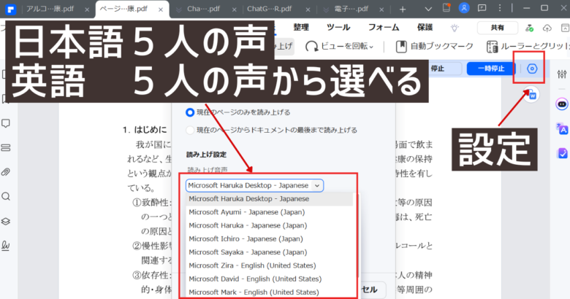This screenshot has width=570, height=299.
Task: Choose Microsoft Haruka Desktop - Japanese option
Action: [x=270, y=199]
